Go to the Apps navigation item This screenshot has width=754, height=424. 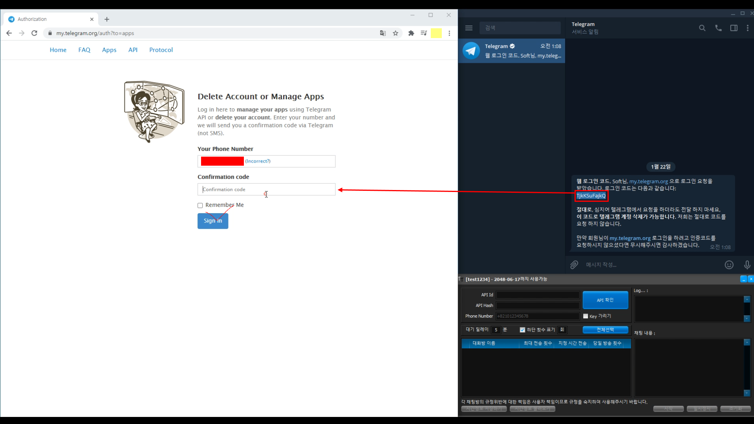click(109, 50)
